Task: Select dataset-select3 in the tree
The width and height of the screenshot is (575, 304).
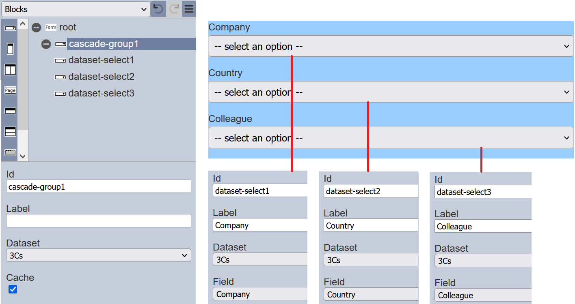Action: coord(101,94)
